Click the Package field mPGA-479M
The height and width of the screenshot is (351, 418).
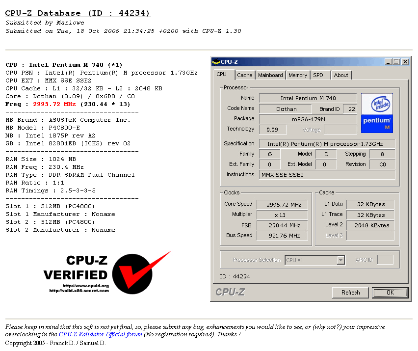coord(308,119)
